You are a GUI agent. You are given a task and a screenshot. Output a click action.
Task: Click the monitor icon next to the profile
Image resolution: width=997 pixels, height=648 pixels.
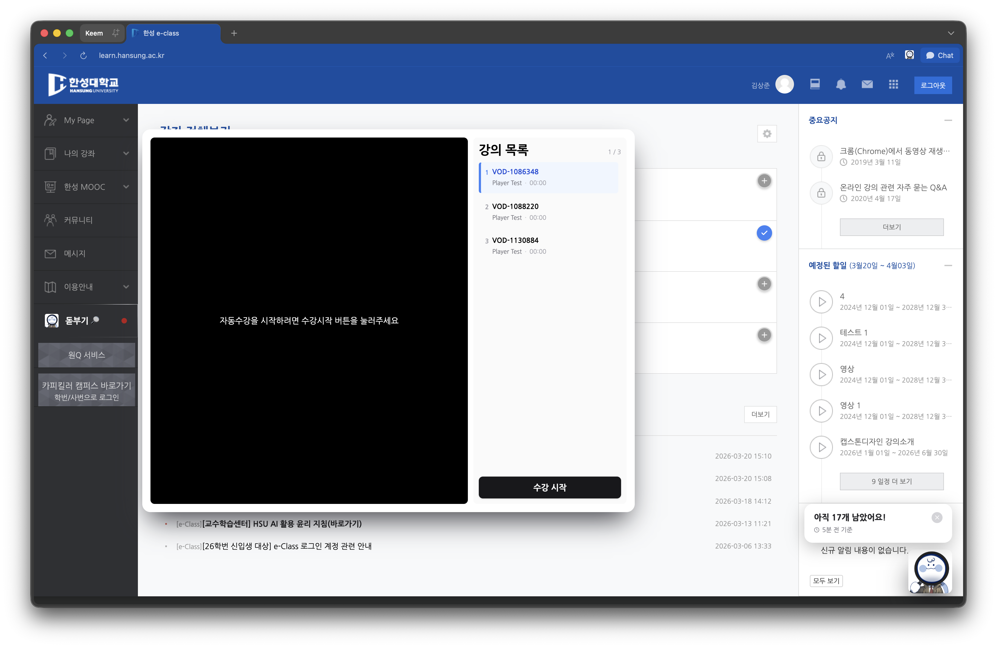tap(815, 84)
